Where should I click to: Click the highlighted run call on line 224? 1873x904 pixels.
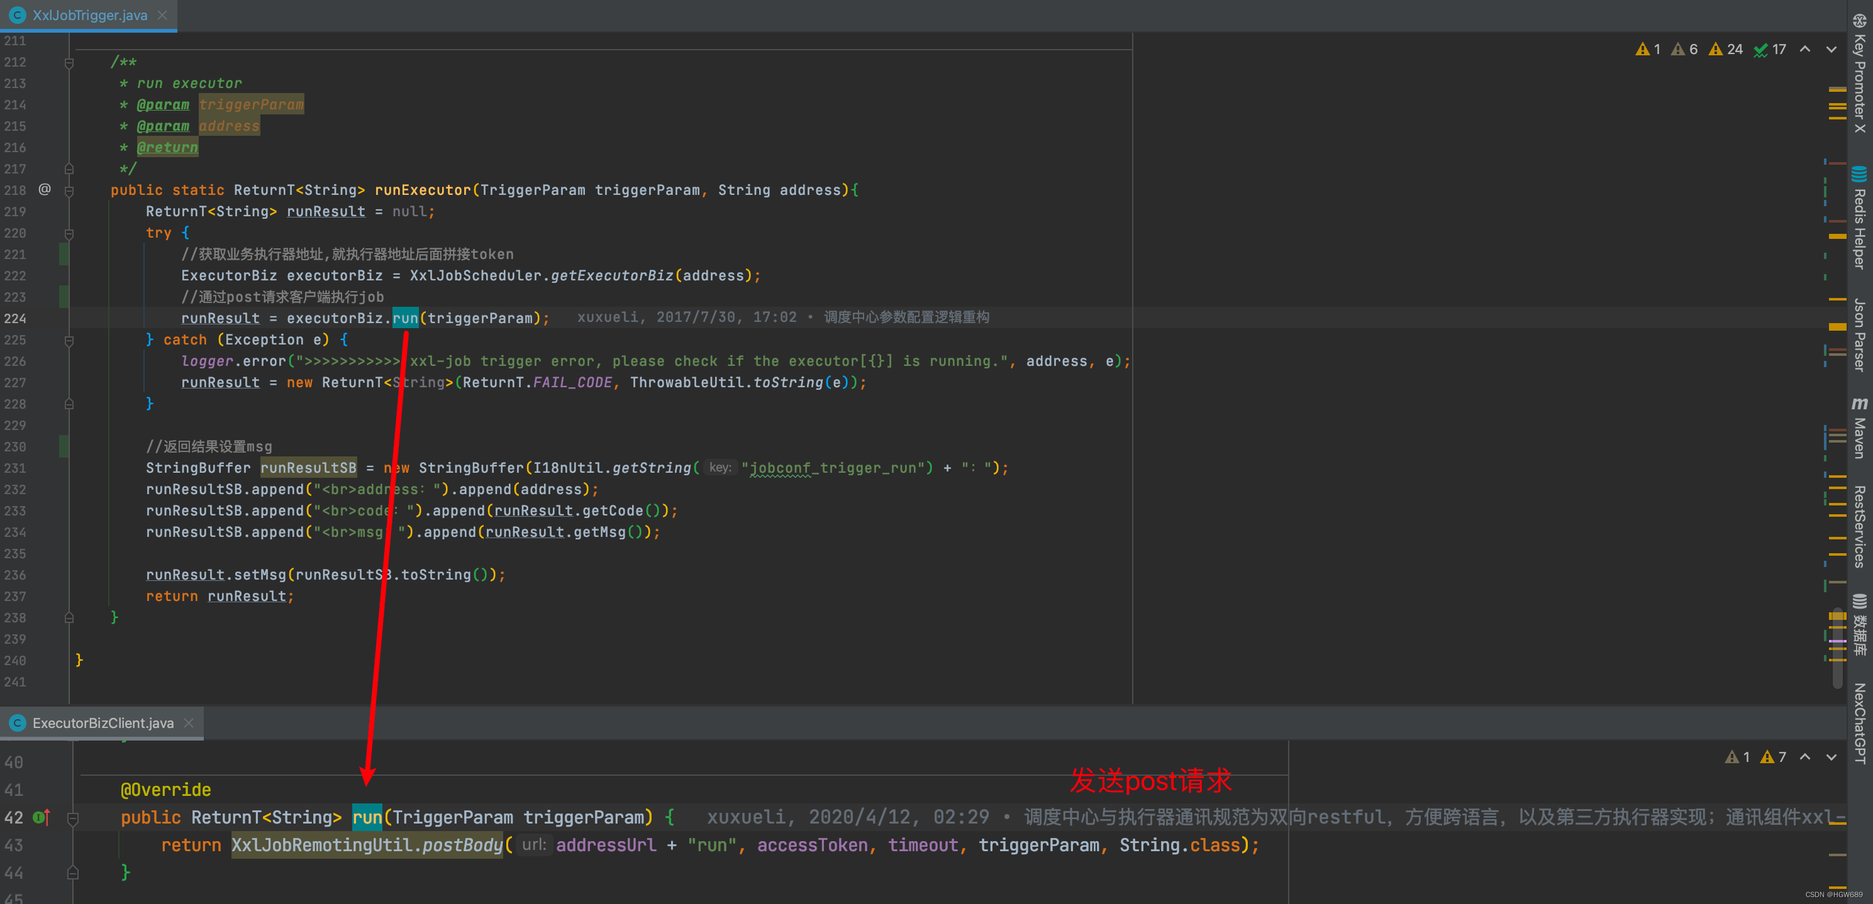[405, 318]
